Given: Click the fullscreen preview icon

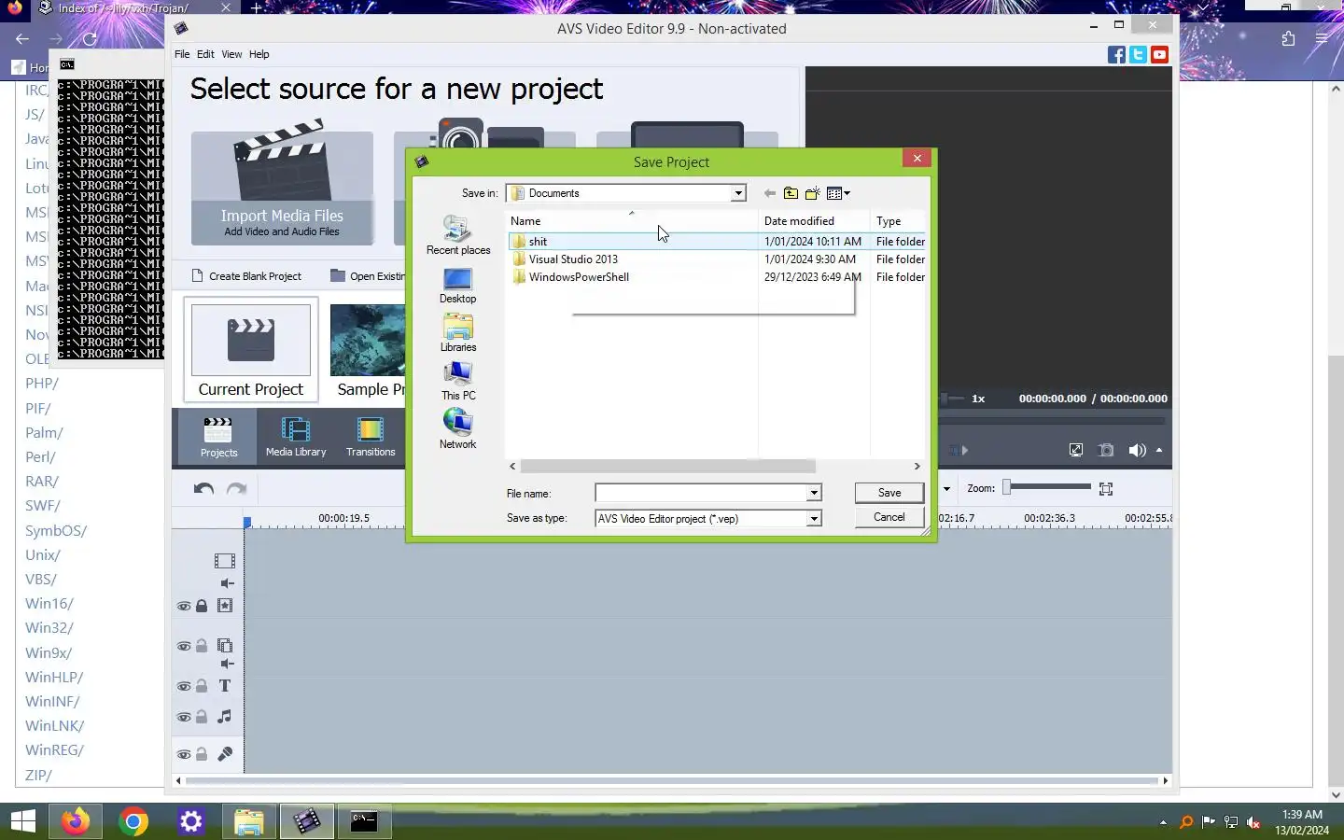Looking at the screenshot, I should coord(1076,450).
